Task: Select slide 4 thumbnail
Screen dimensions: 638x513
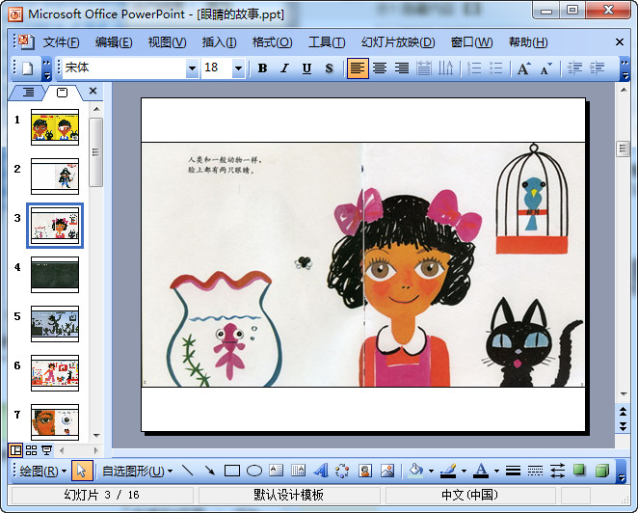Action: tap(55, 275)
